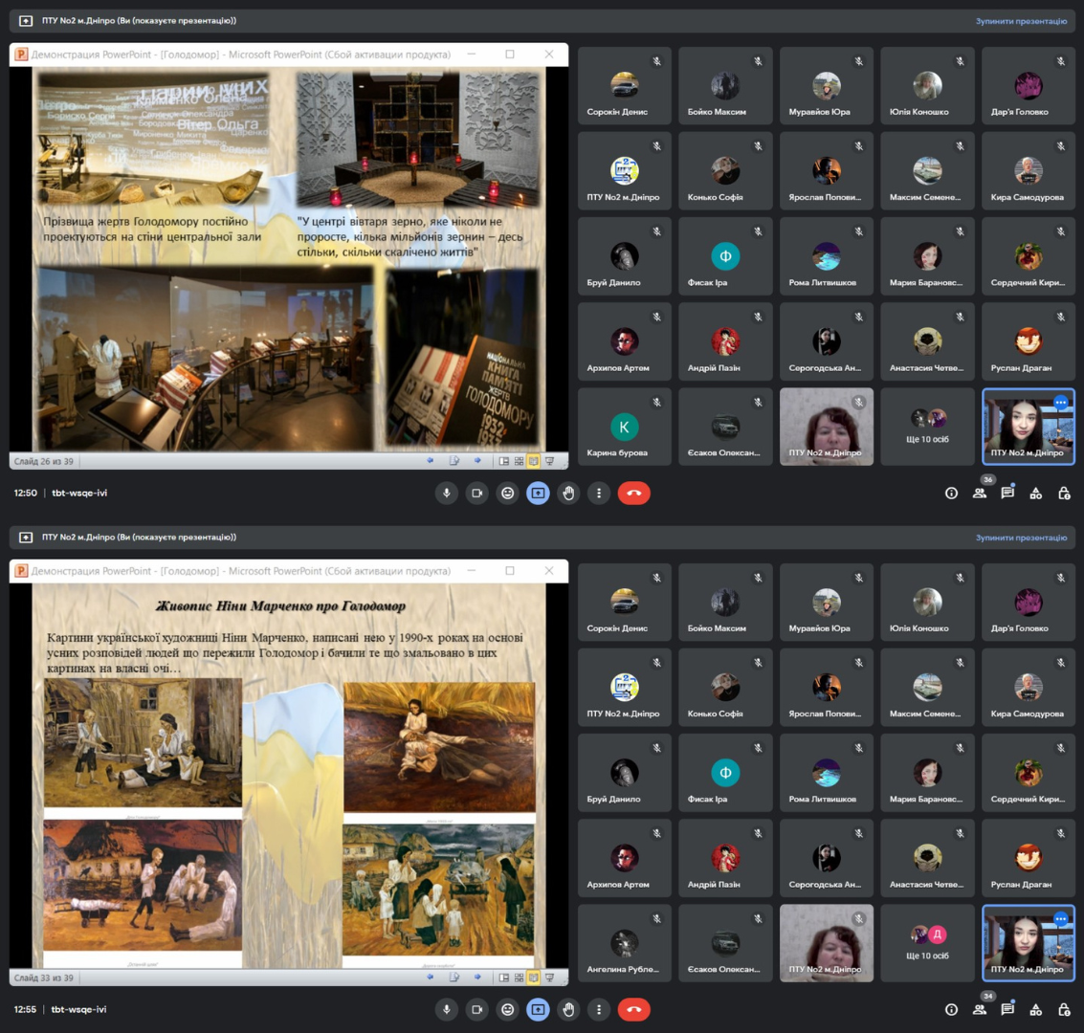Screen dimensions: 1084x1033
Task: Toggle the microphone in the 12:55 meeting bar
Action: (447, 1009)
